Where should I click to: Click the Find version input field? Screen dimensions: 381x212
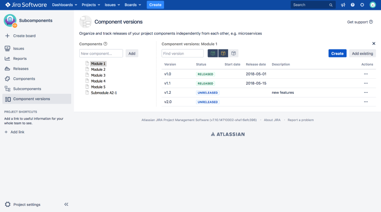(x=182, y=53)
